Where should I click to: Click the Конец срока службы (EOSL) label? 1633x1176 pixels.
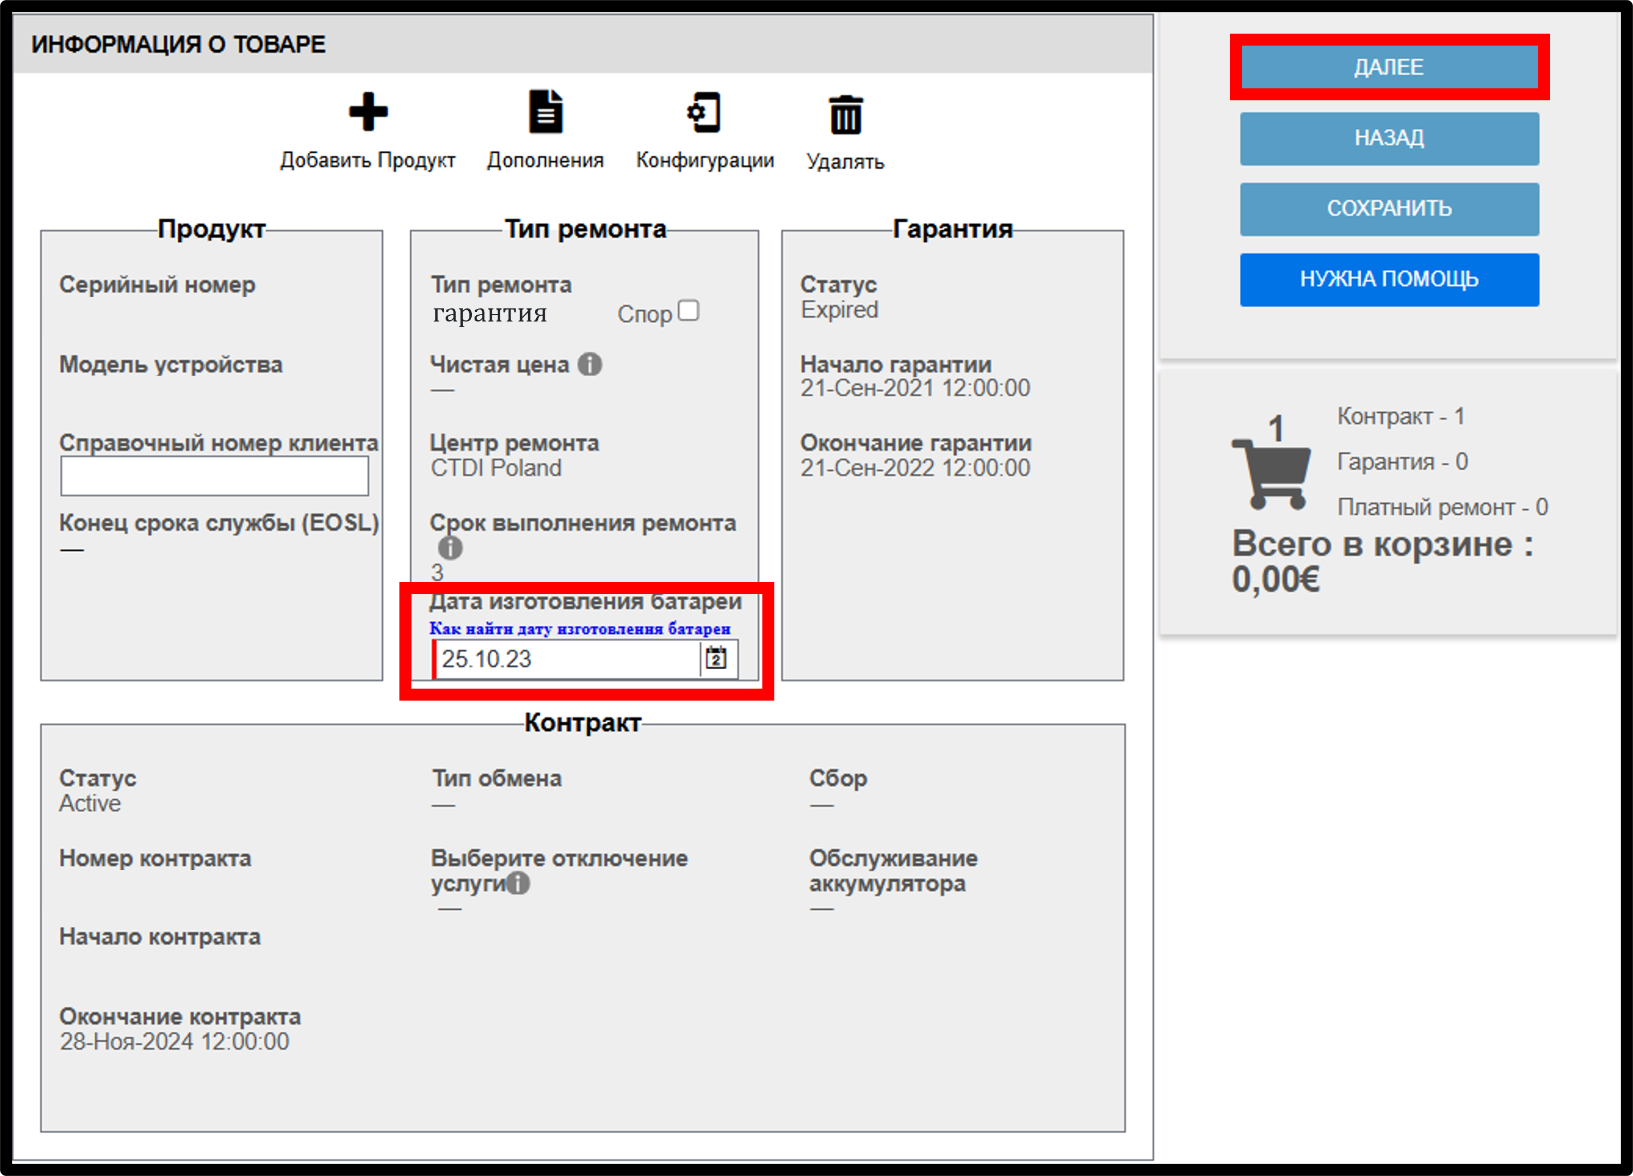(x=219, y=523)
